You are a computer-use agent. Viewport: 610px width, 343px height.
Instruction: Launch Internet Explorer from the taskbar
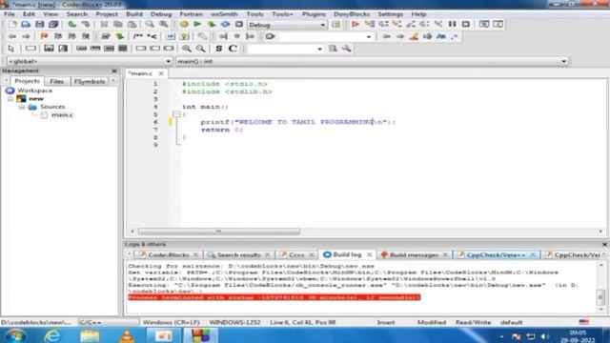pos(52,335)
